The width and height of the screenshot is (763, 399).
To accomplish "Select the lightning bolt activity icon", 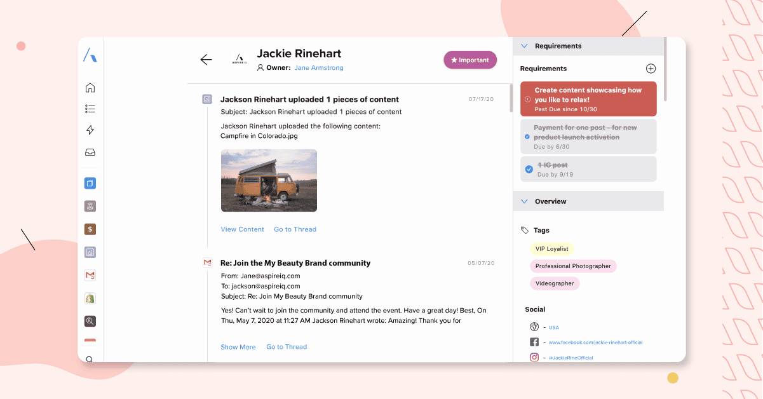I will point(90,129).
